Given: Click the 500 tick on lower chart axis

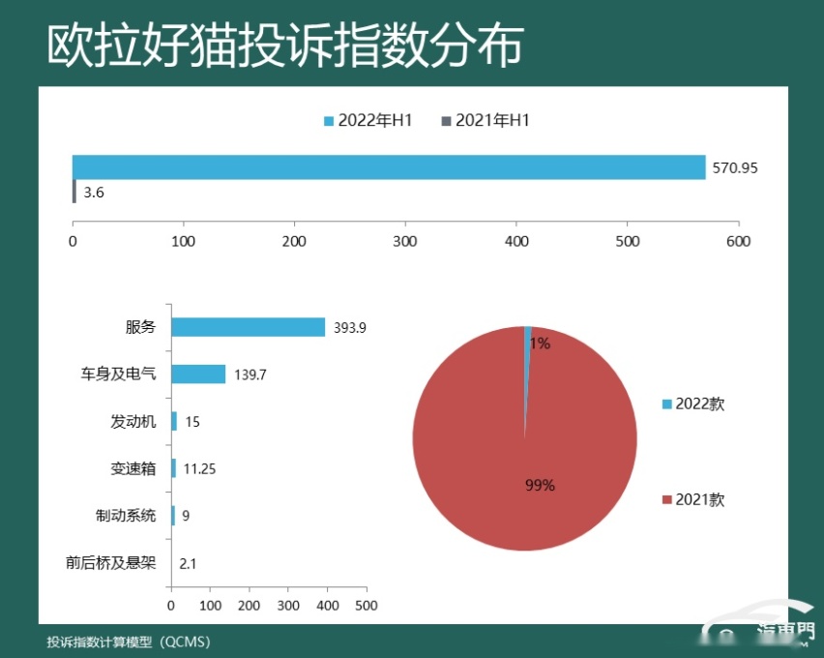Looking at the screenshot, I should (x=367, y=606).
